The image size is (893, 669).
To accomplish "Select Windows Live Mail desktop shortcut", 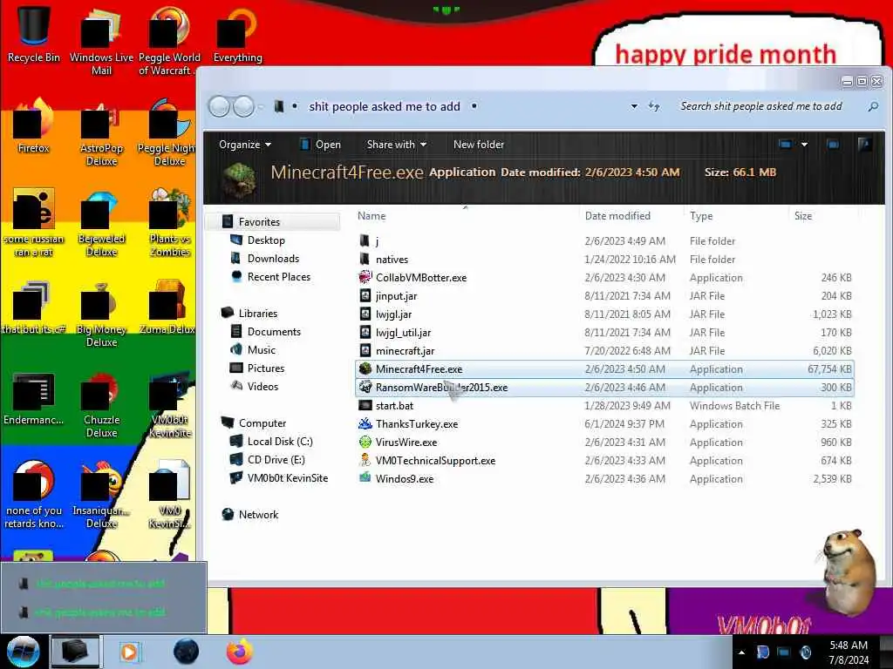I will click(x=101, y=40).
